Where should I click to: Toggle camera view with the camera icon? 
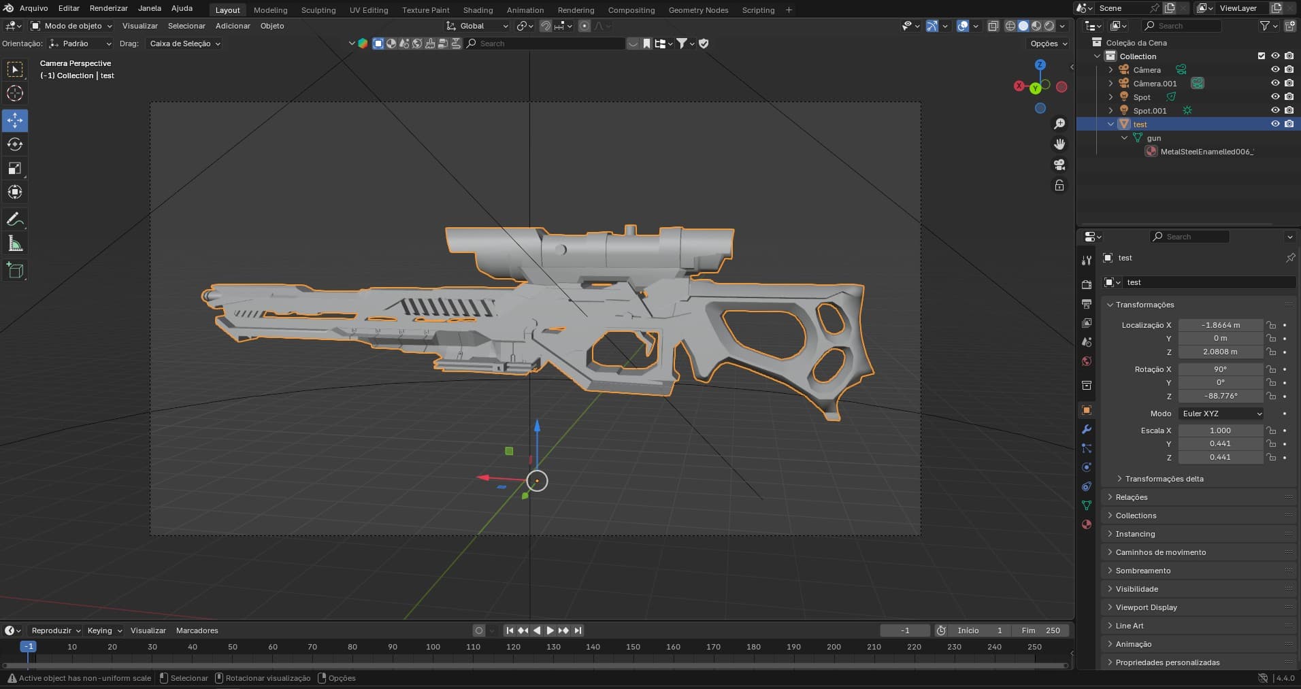1059,165
